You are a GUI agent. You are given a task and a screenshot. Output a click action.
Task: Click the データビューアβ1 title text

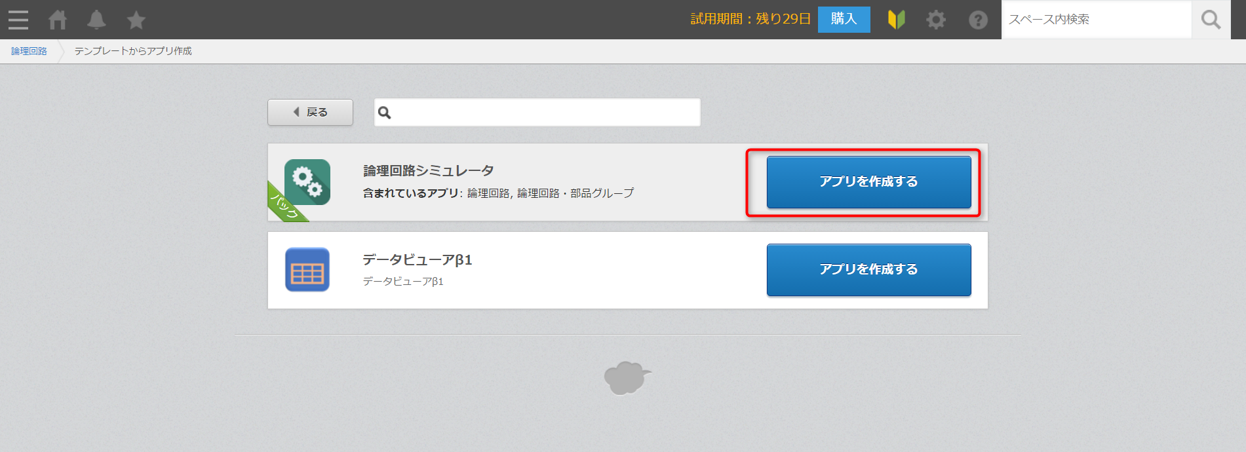tap(418, 260)
